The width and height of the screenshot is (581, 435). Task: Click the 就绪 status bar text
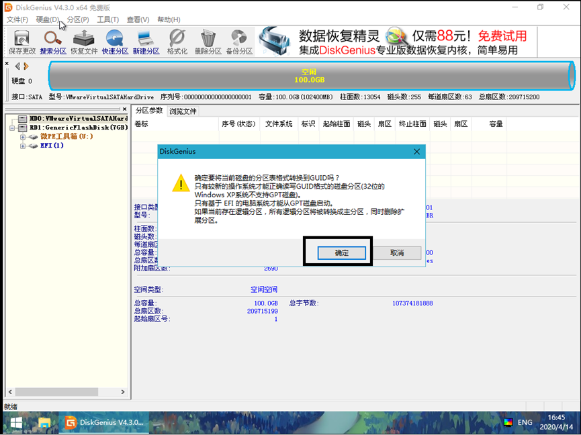(x=11, y=407)
